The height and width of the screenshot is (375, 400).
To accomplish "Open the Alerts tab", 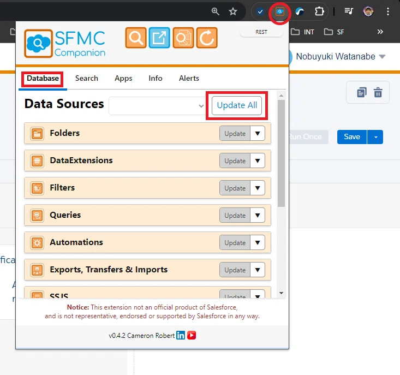I will click(x=189, y=78).
